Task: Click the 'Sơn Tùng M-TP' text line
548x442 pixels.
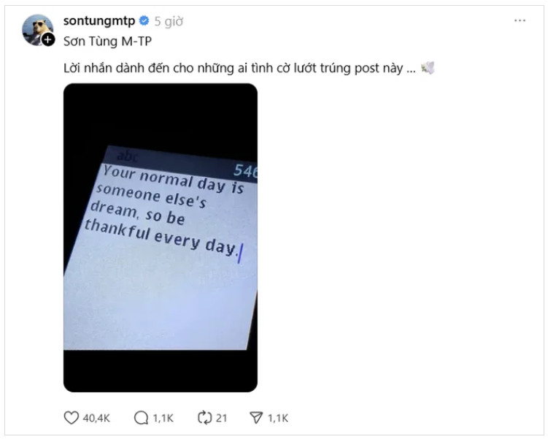Action: [108, 42]
